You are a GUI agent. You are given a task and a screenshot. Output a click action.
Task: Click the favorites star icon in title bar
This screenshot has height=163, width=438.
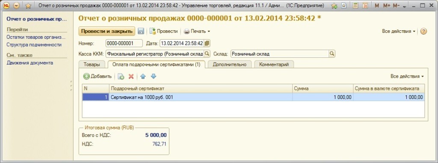click(28, 6)
